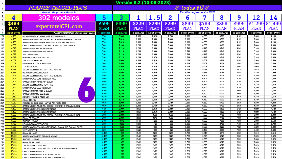This screenshot has height=159, width=282.
Task: Select the '(3.5-GB) DATOS' label cell
Action: [154, 33]
